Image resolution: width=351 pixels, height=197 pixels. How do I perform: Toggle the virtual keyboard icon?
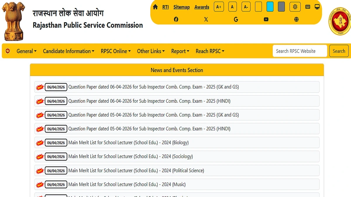(x=307, y=6)
